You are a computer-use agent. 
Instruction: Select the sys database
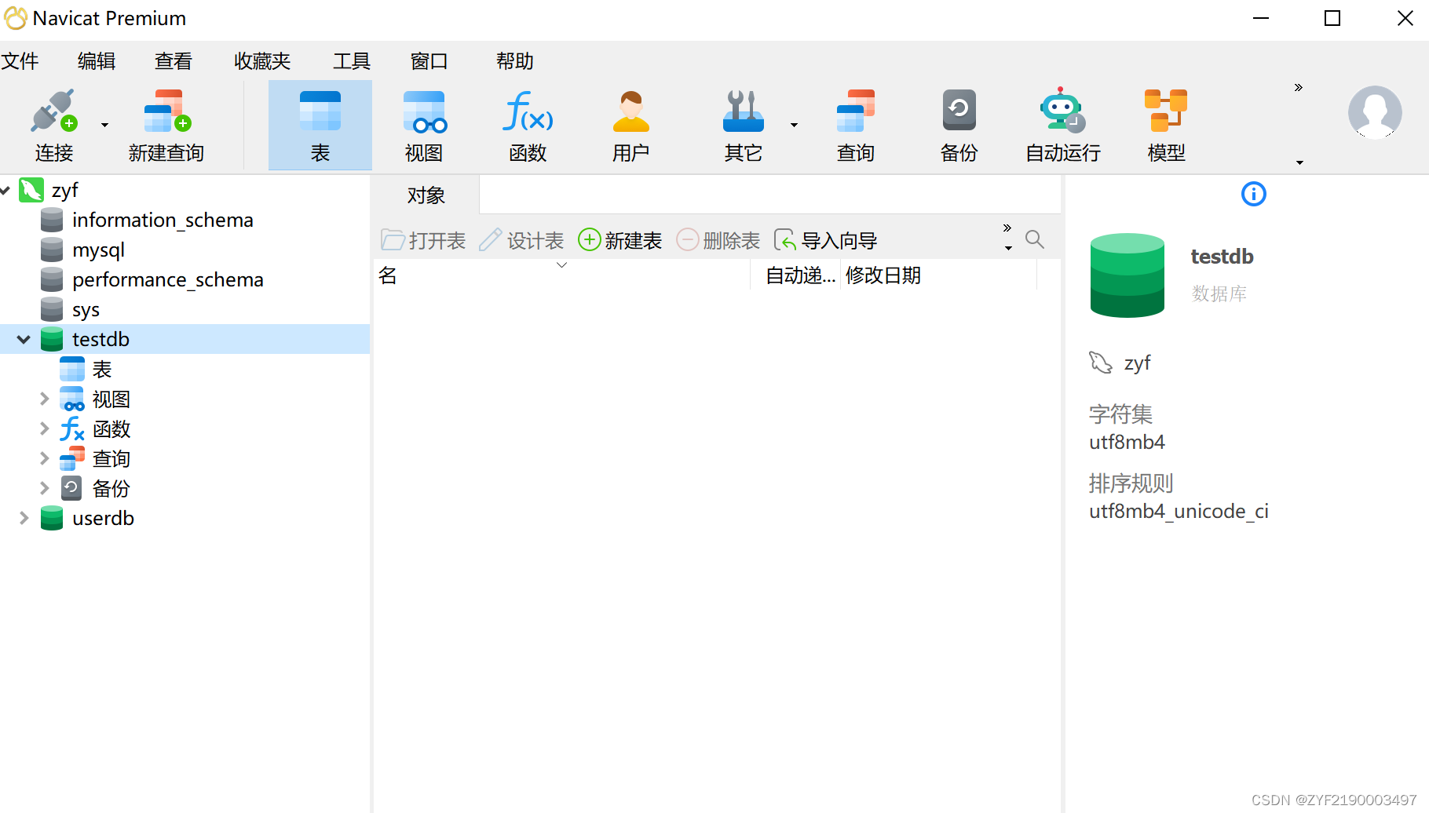(x=86, y=310)
